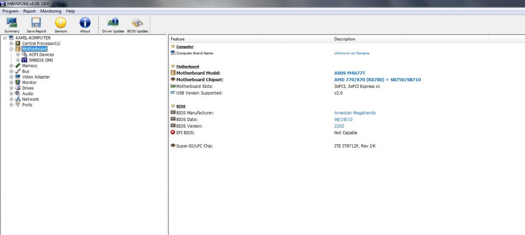
Task: Click the 'BIOS Manufacturer:' label
Action: 195,113
